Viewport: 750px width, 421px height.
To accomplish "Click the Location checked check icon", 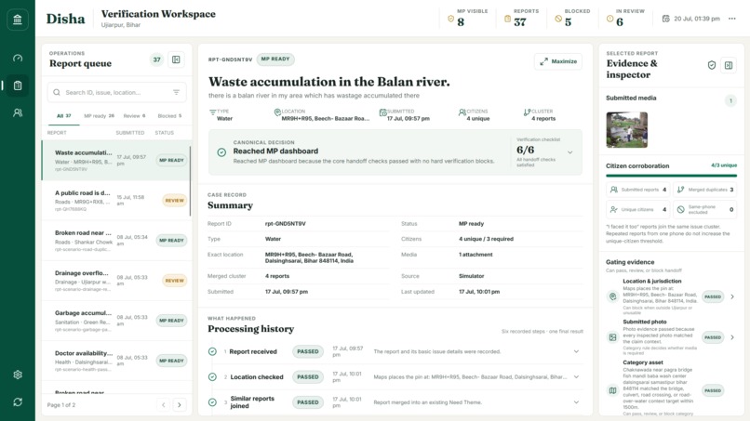I will pos(212,377).
